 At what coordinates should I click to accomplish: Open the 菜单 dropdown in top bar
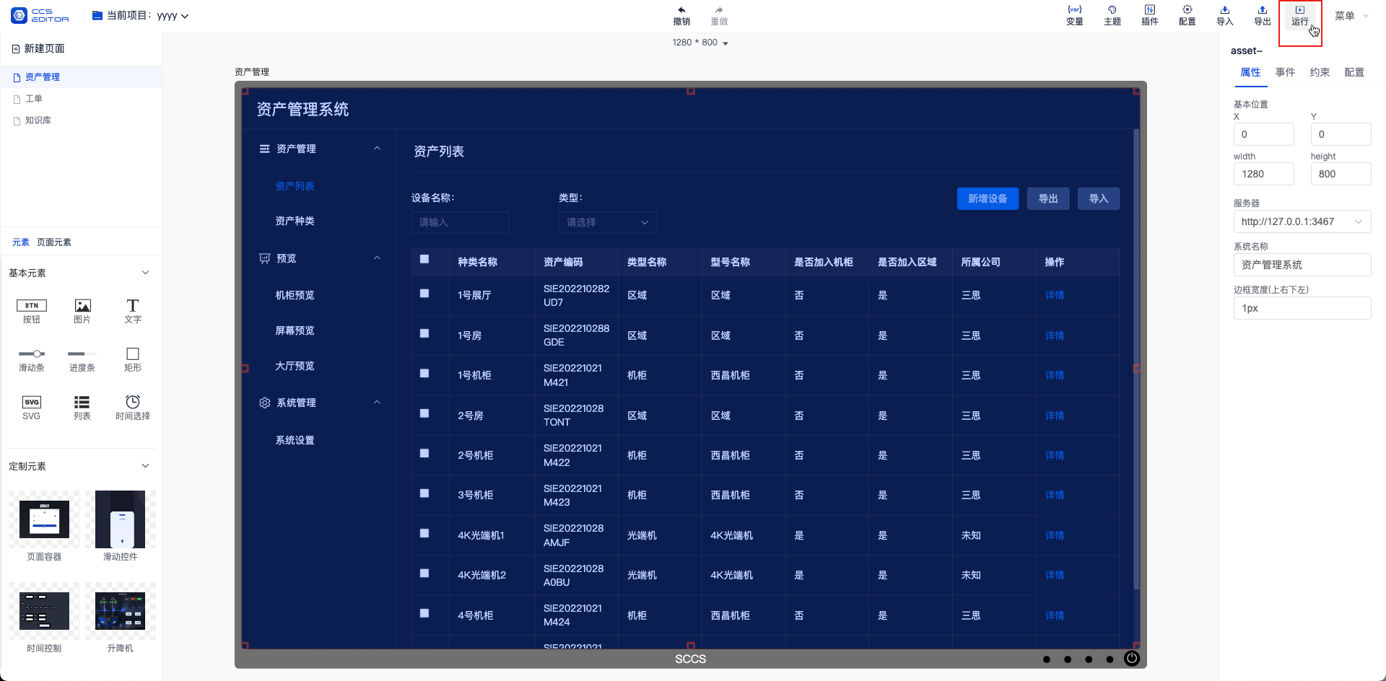click(1351, 16)
